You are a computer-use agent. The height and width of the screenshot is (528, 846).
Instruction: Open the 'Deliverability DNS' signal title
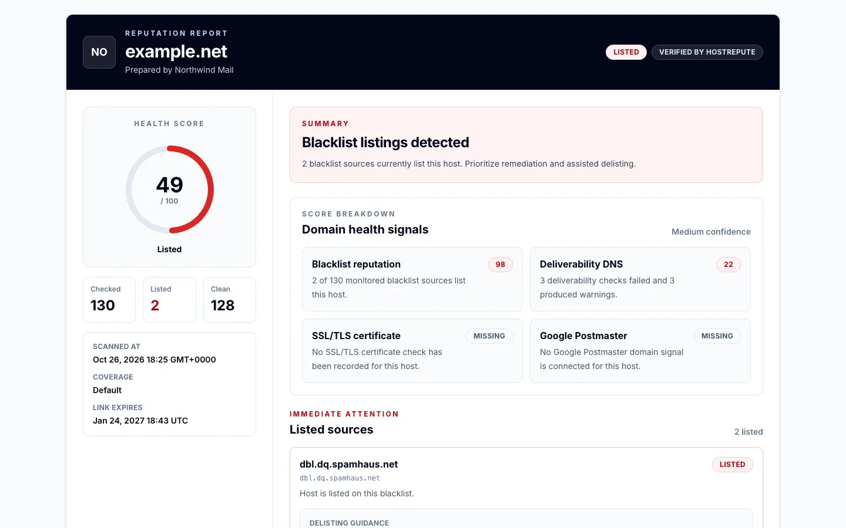click(581, 265)
